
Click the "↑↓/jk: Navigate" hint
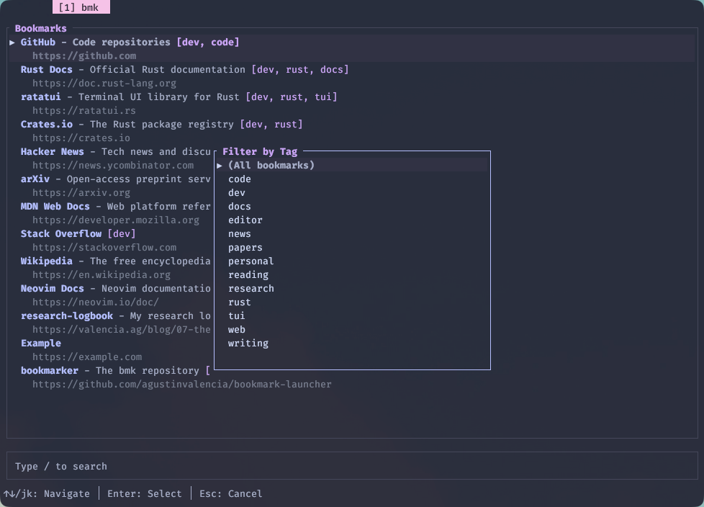(47, 494)
